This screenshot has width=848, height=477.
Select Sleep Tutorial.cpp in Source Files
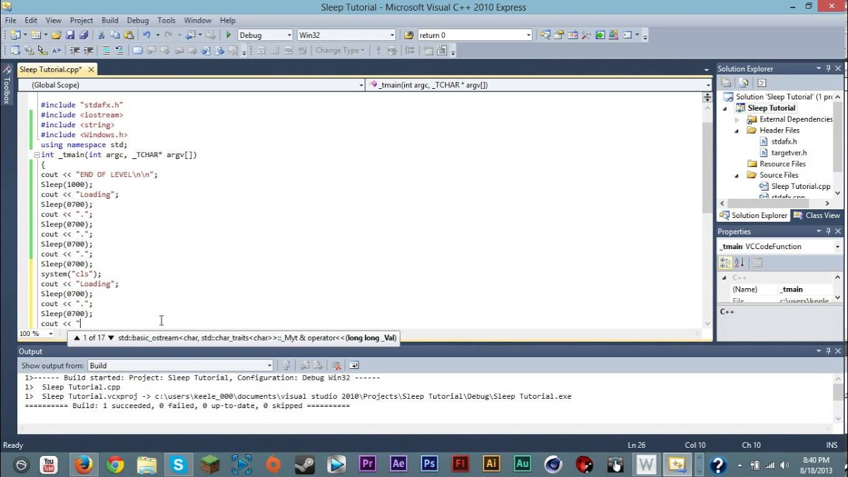[x=800, y=187]
